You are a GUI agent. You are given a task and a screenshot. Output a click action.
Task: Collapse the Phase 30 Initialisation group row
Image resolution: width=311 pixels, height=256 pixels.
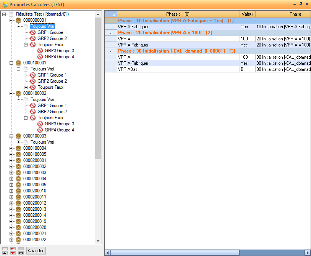[x=111, y=51]
